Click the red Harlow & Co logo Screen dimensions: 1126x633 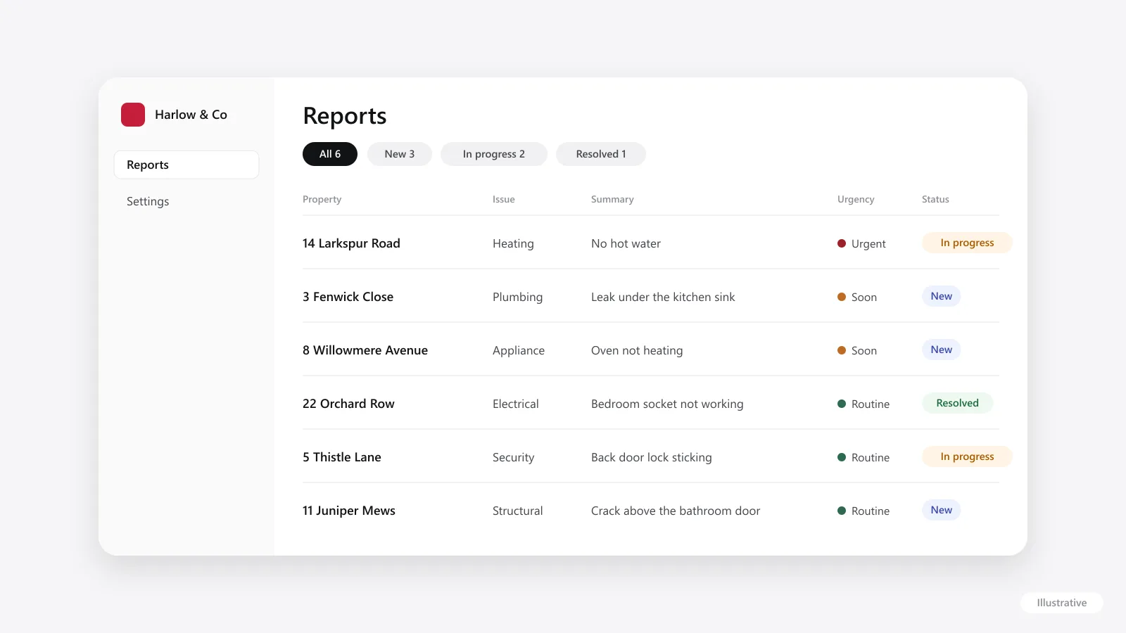click(x=133, y=115)
